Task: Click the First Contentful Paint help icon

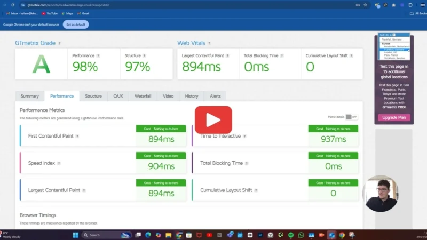Action: coord(77,136)
